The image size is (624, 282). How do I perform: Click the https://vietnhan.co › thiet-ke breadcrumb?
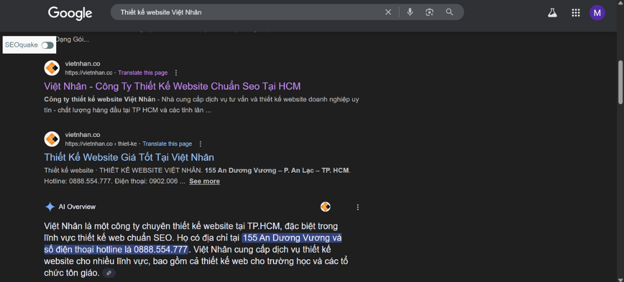click(x=101, y=144)
